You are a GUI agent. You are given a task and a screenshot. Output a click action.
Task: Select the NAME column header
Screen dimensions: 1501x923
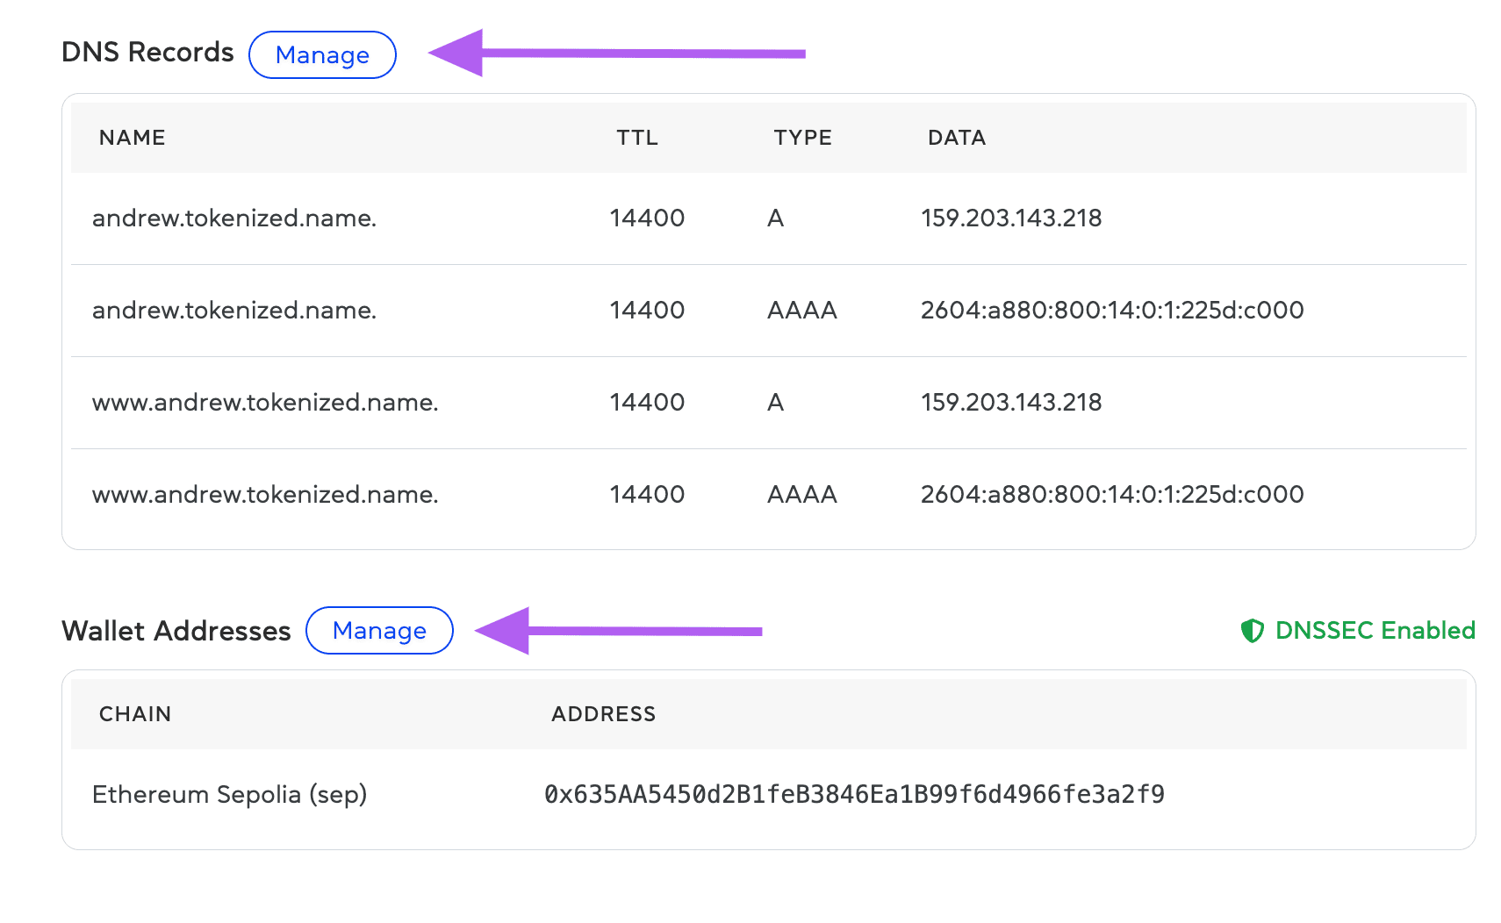[x=132, y=138]
